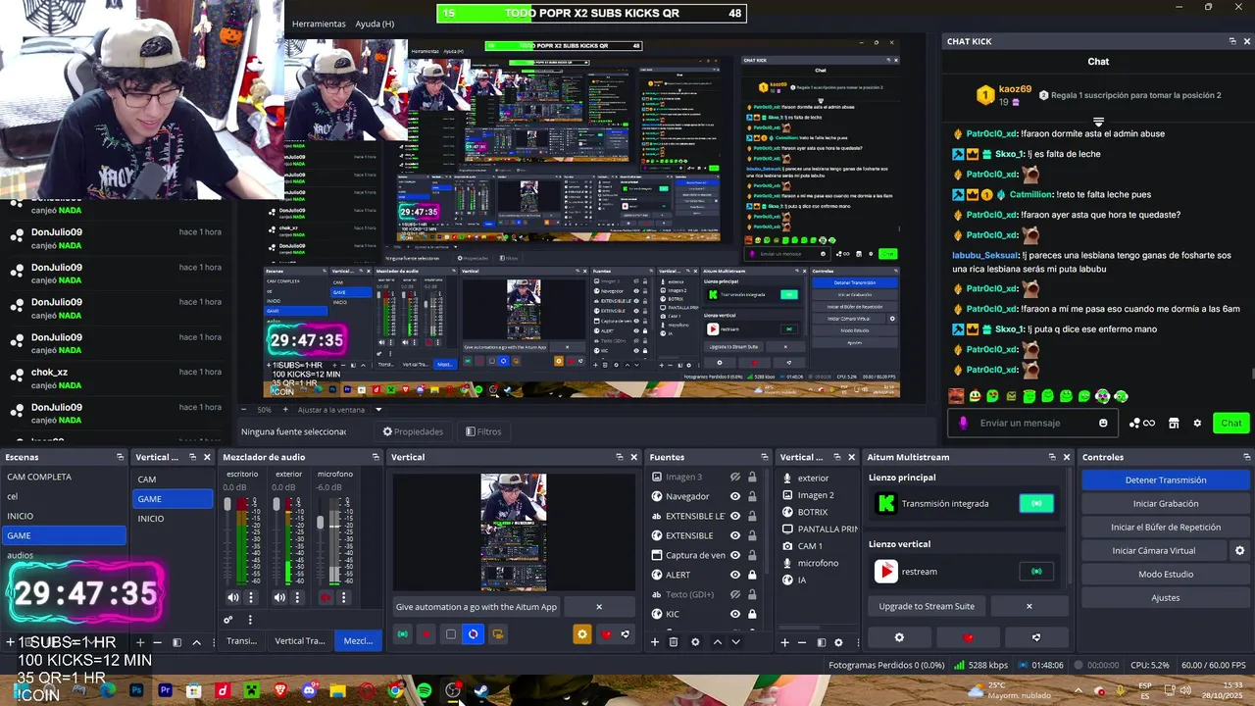Viewport: 1255px width, 706px height.
Task: Open microfono channel options menu
Action: coord(345,597)
